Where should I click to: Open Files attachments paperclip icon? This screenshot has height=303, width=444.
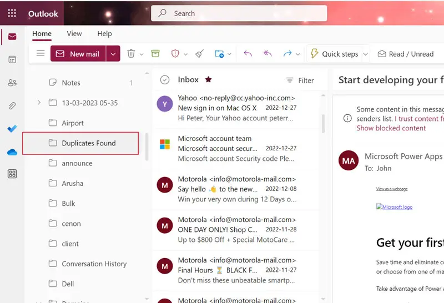coord(12,105)
